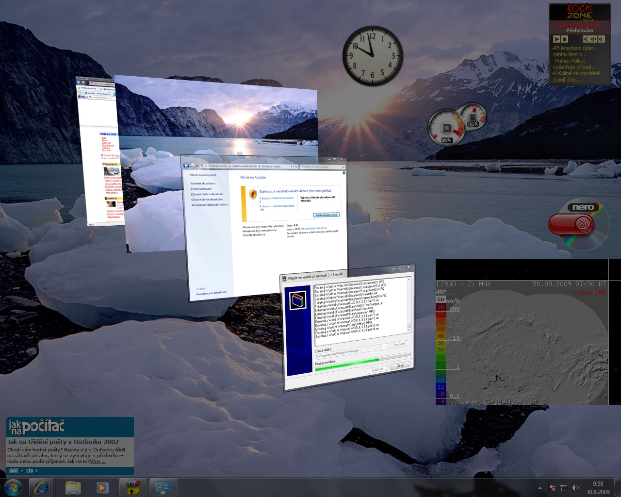Screen dimensions: 621x497
Task: Click 'Zobrazit historii aktualizací' in sidebar
Action: pos(207,194)
